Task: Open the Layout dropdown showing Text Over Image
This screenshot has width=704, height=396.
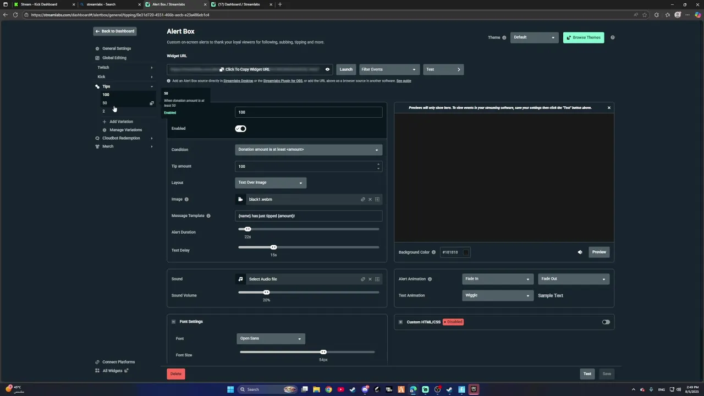Action: click(x=271, y=183)
